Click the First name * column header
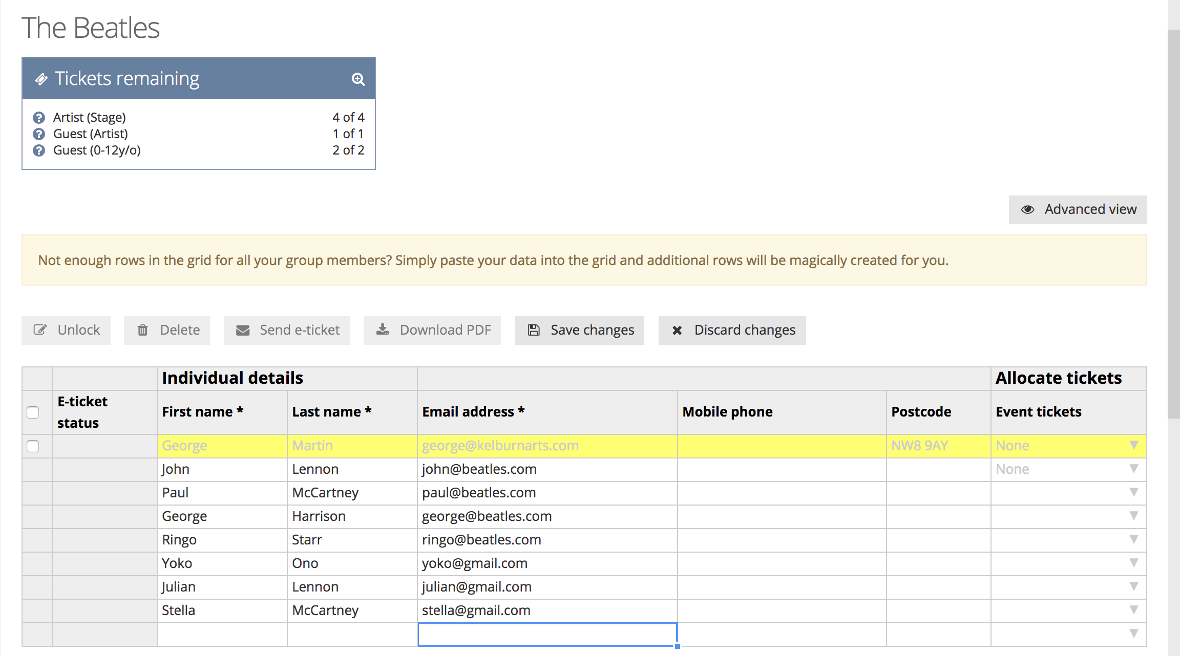 point(222,412)
